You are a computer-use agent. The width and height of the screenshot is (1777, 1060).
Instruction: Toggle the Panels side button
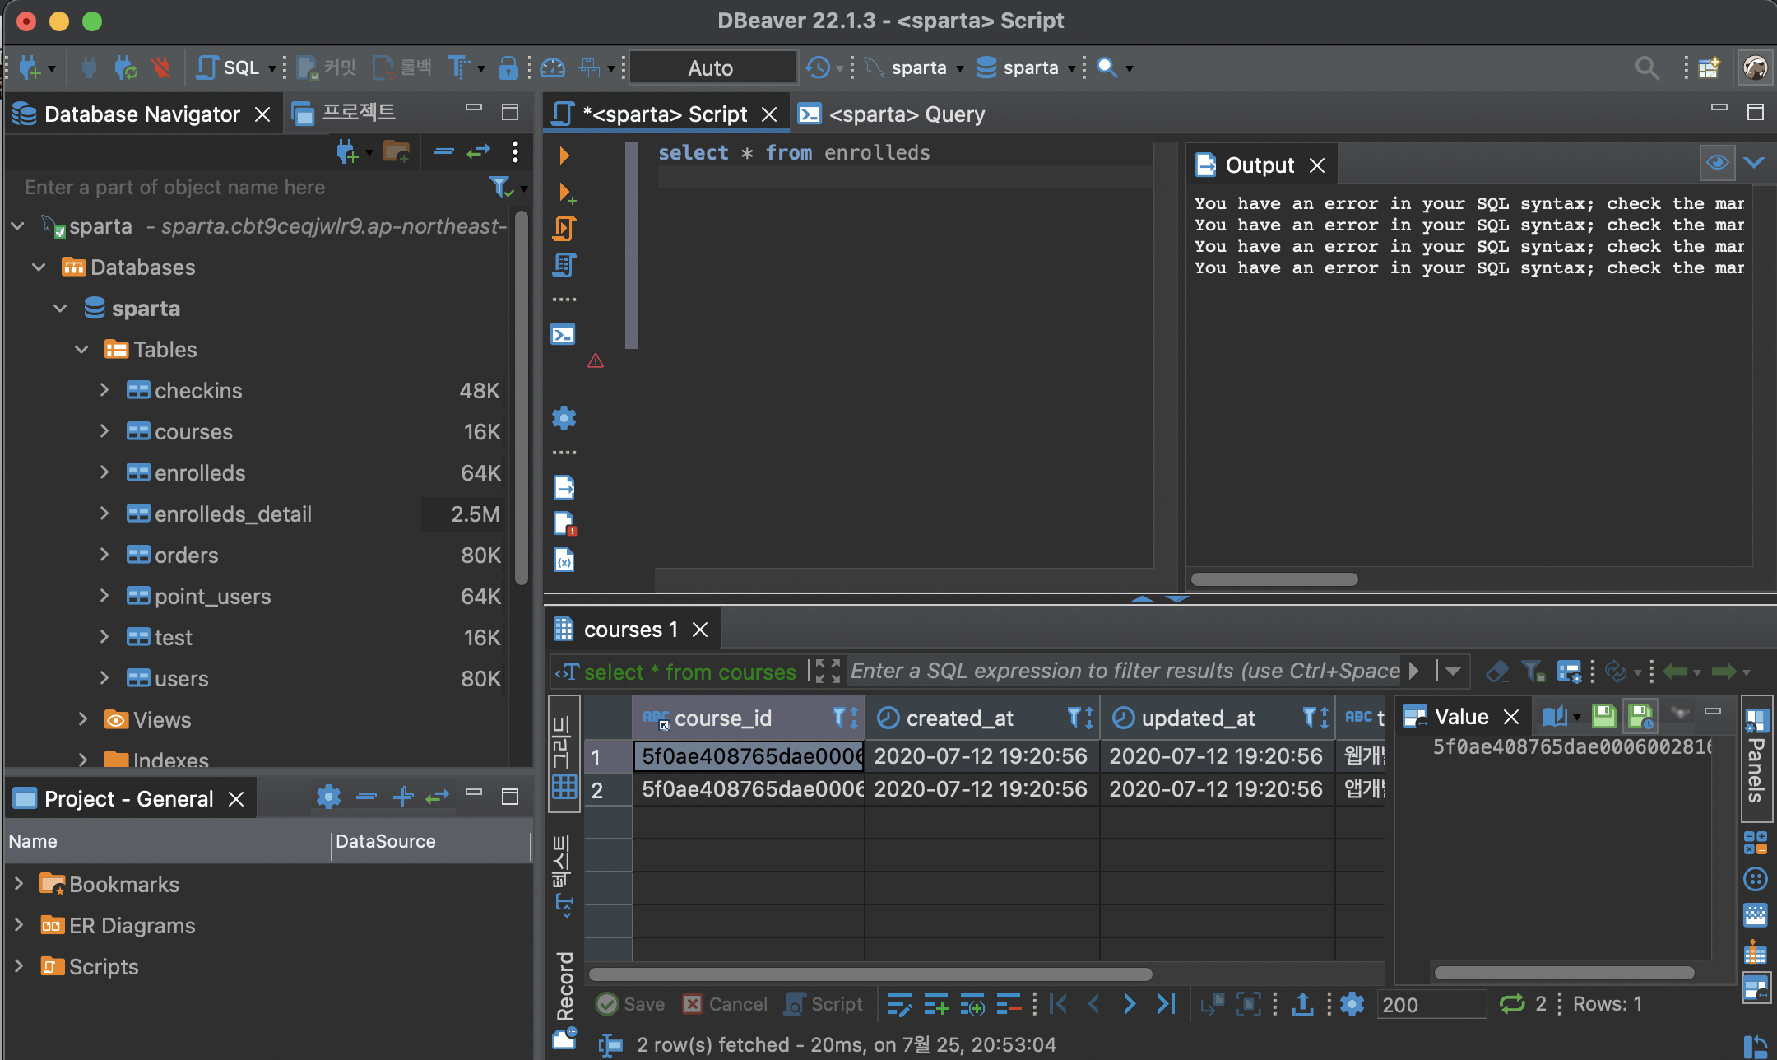(1756, 757)
